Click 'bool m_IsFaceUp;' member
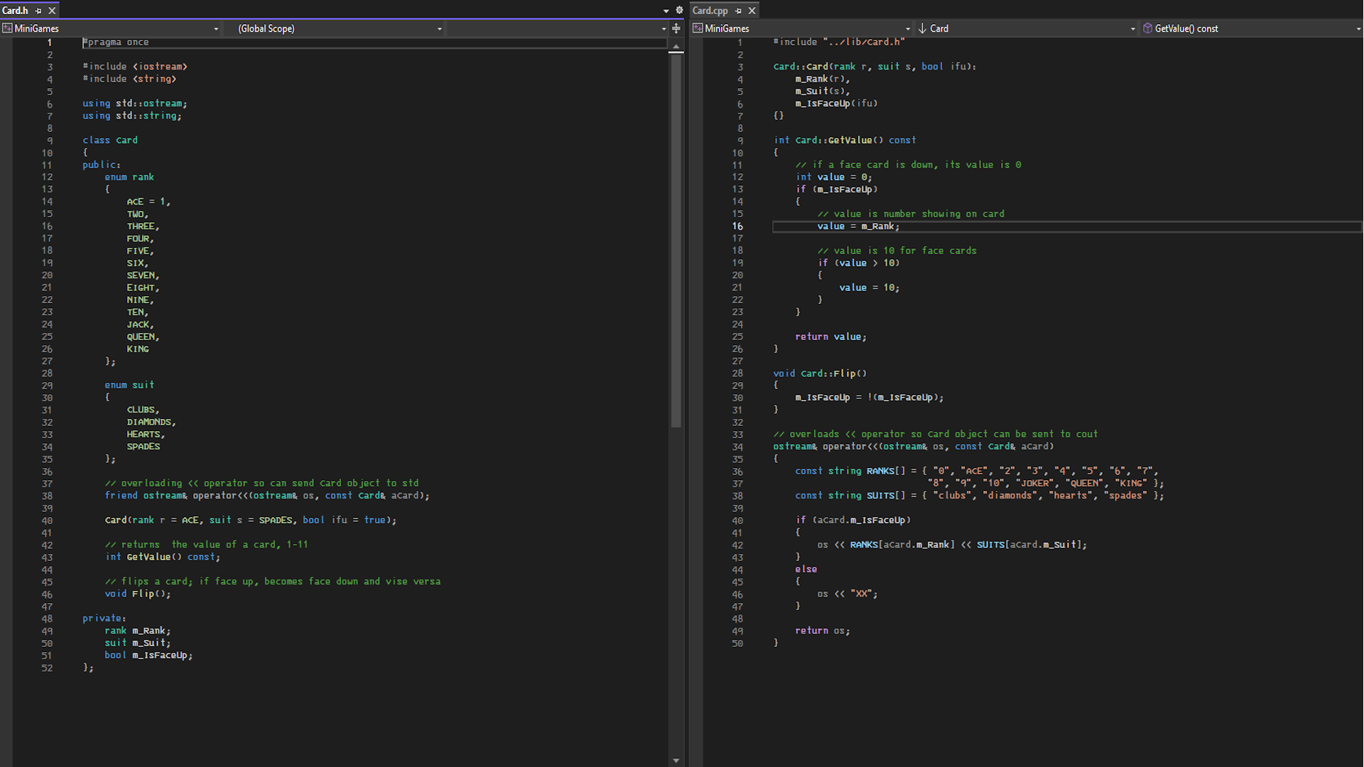This screenshot has height=767, width=1364. (x=148, y=655)
